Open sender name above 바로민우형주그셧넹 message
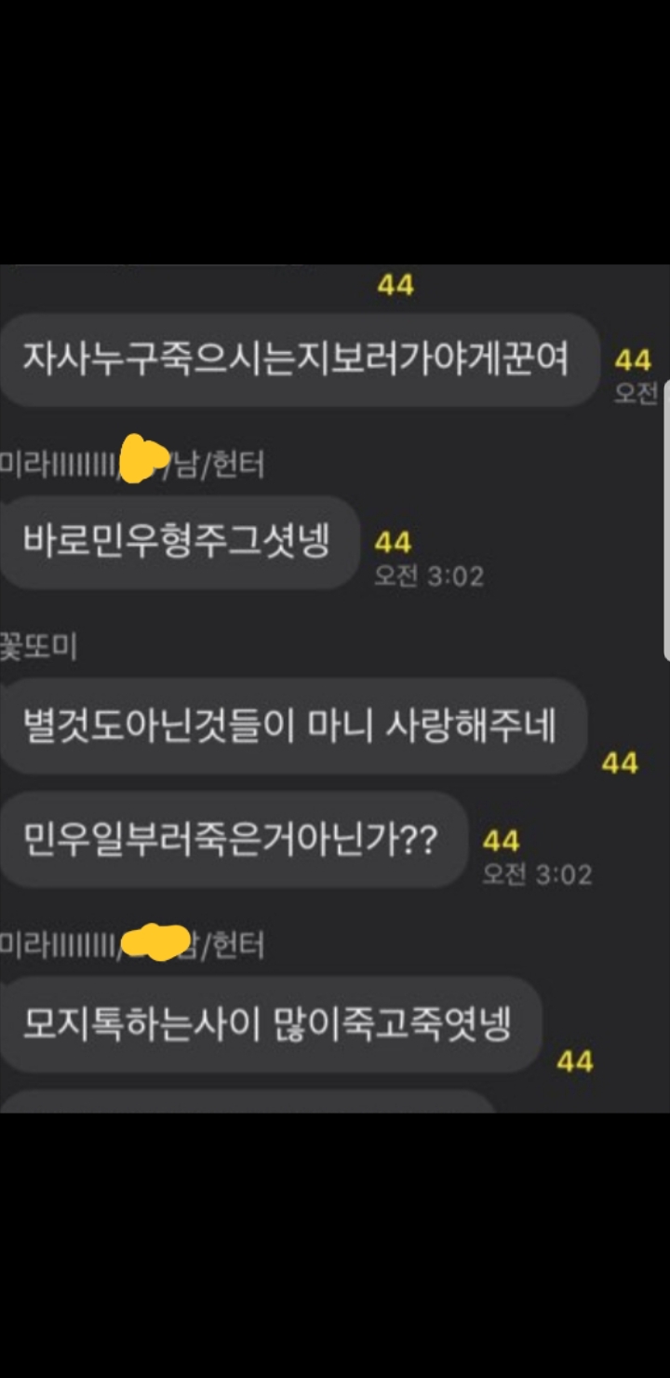Viewport: 670px width, 1378px height. 131,463
